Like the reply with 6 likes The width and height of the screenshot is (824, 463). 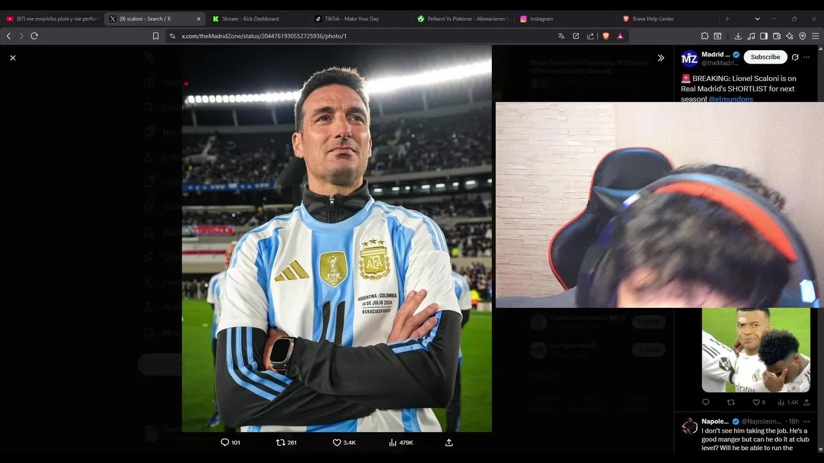coord(759,403)
